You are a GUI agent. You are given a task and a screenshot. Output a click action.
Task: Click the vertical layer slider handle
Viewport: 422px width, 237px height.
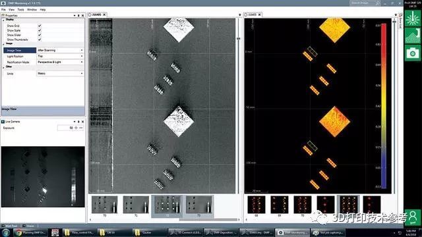tap(238, 39)
